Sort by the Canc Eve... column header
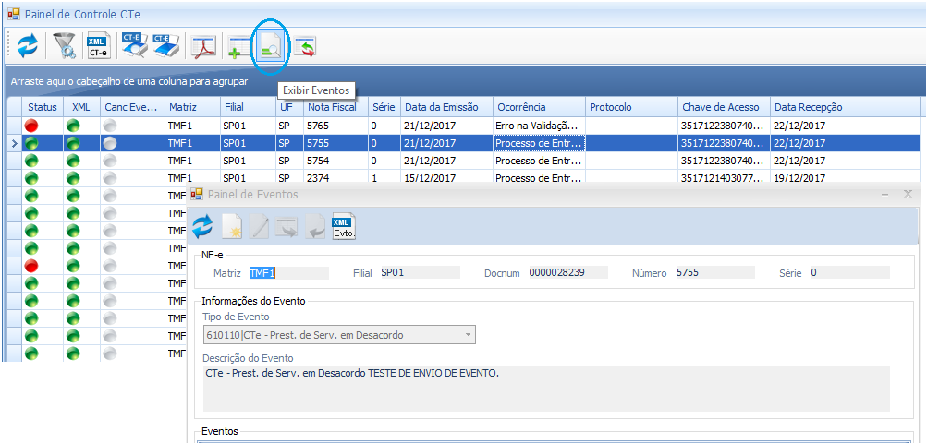 (132, 107)
